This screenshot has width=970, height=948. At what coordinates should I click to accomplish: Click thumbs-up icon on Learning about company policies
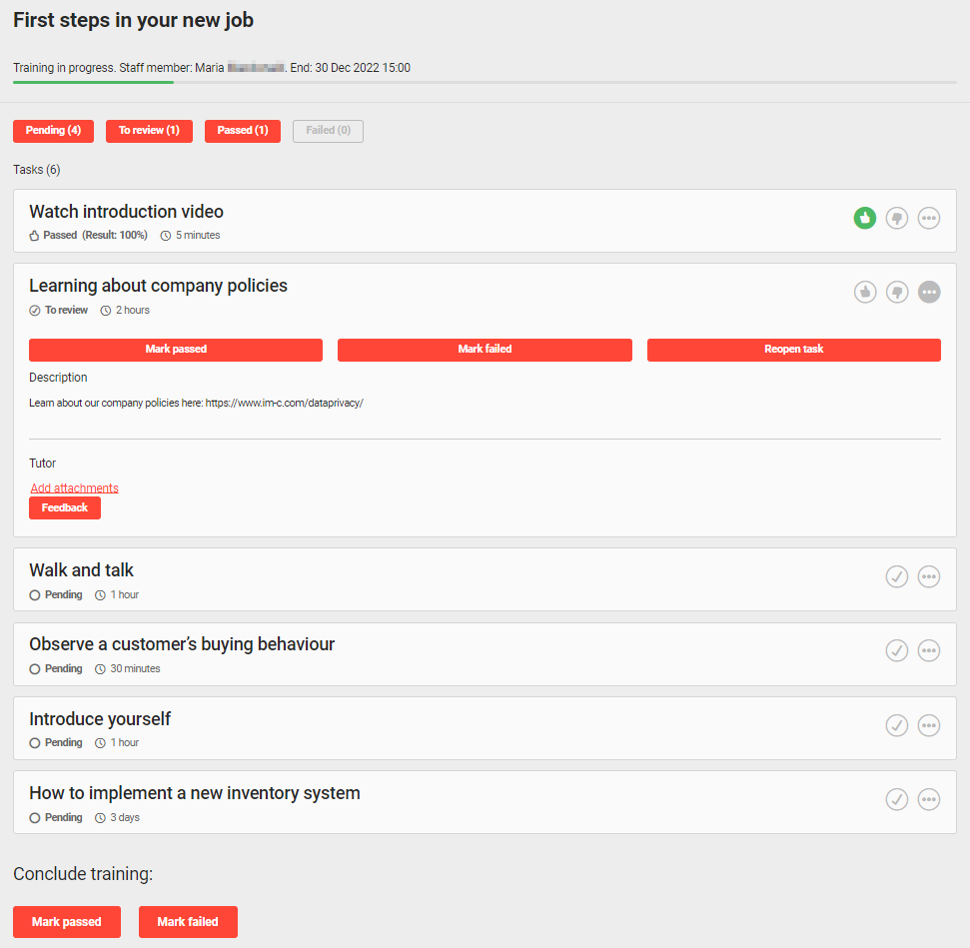coord(864,292)
